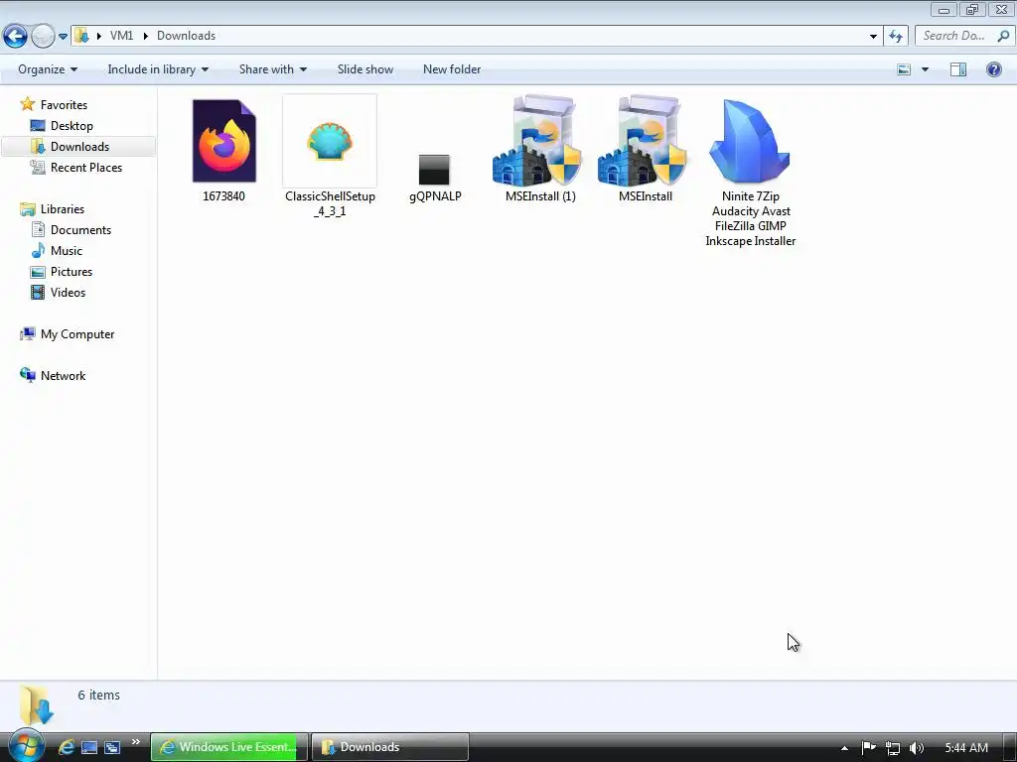Image resolution: width=1017 pixels, height=762 pixels.
Task: Open the view options dropdown arrow
Action: (x=925, y=69)
